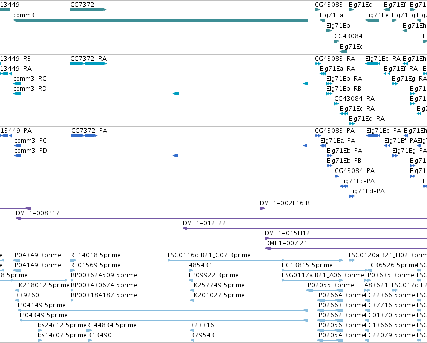The image size is (427, 343).
Task: Click the Eig71Eb-PB protein label
Action: point(344,161)
